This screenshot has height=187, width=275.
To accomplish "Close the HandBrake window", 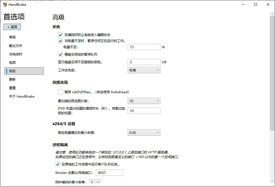I will [268, 4].
